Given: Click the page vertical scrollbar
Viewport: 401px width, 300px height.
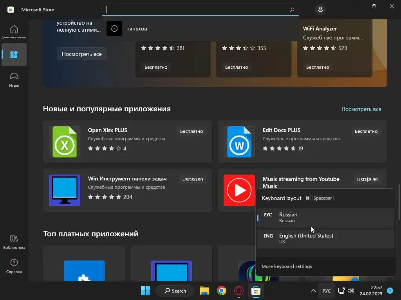Looking at the screenshot, I should pyautogui.click(x=399, y=202).
